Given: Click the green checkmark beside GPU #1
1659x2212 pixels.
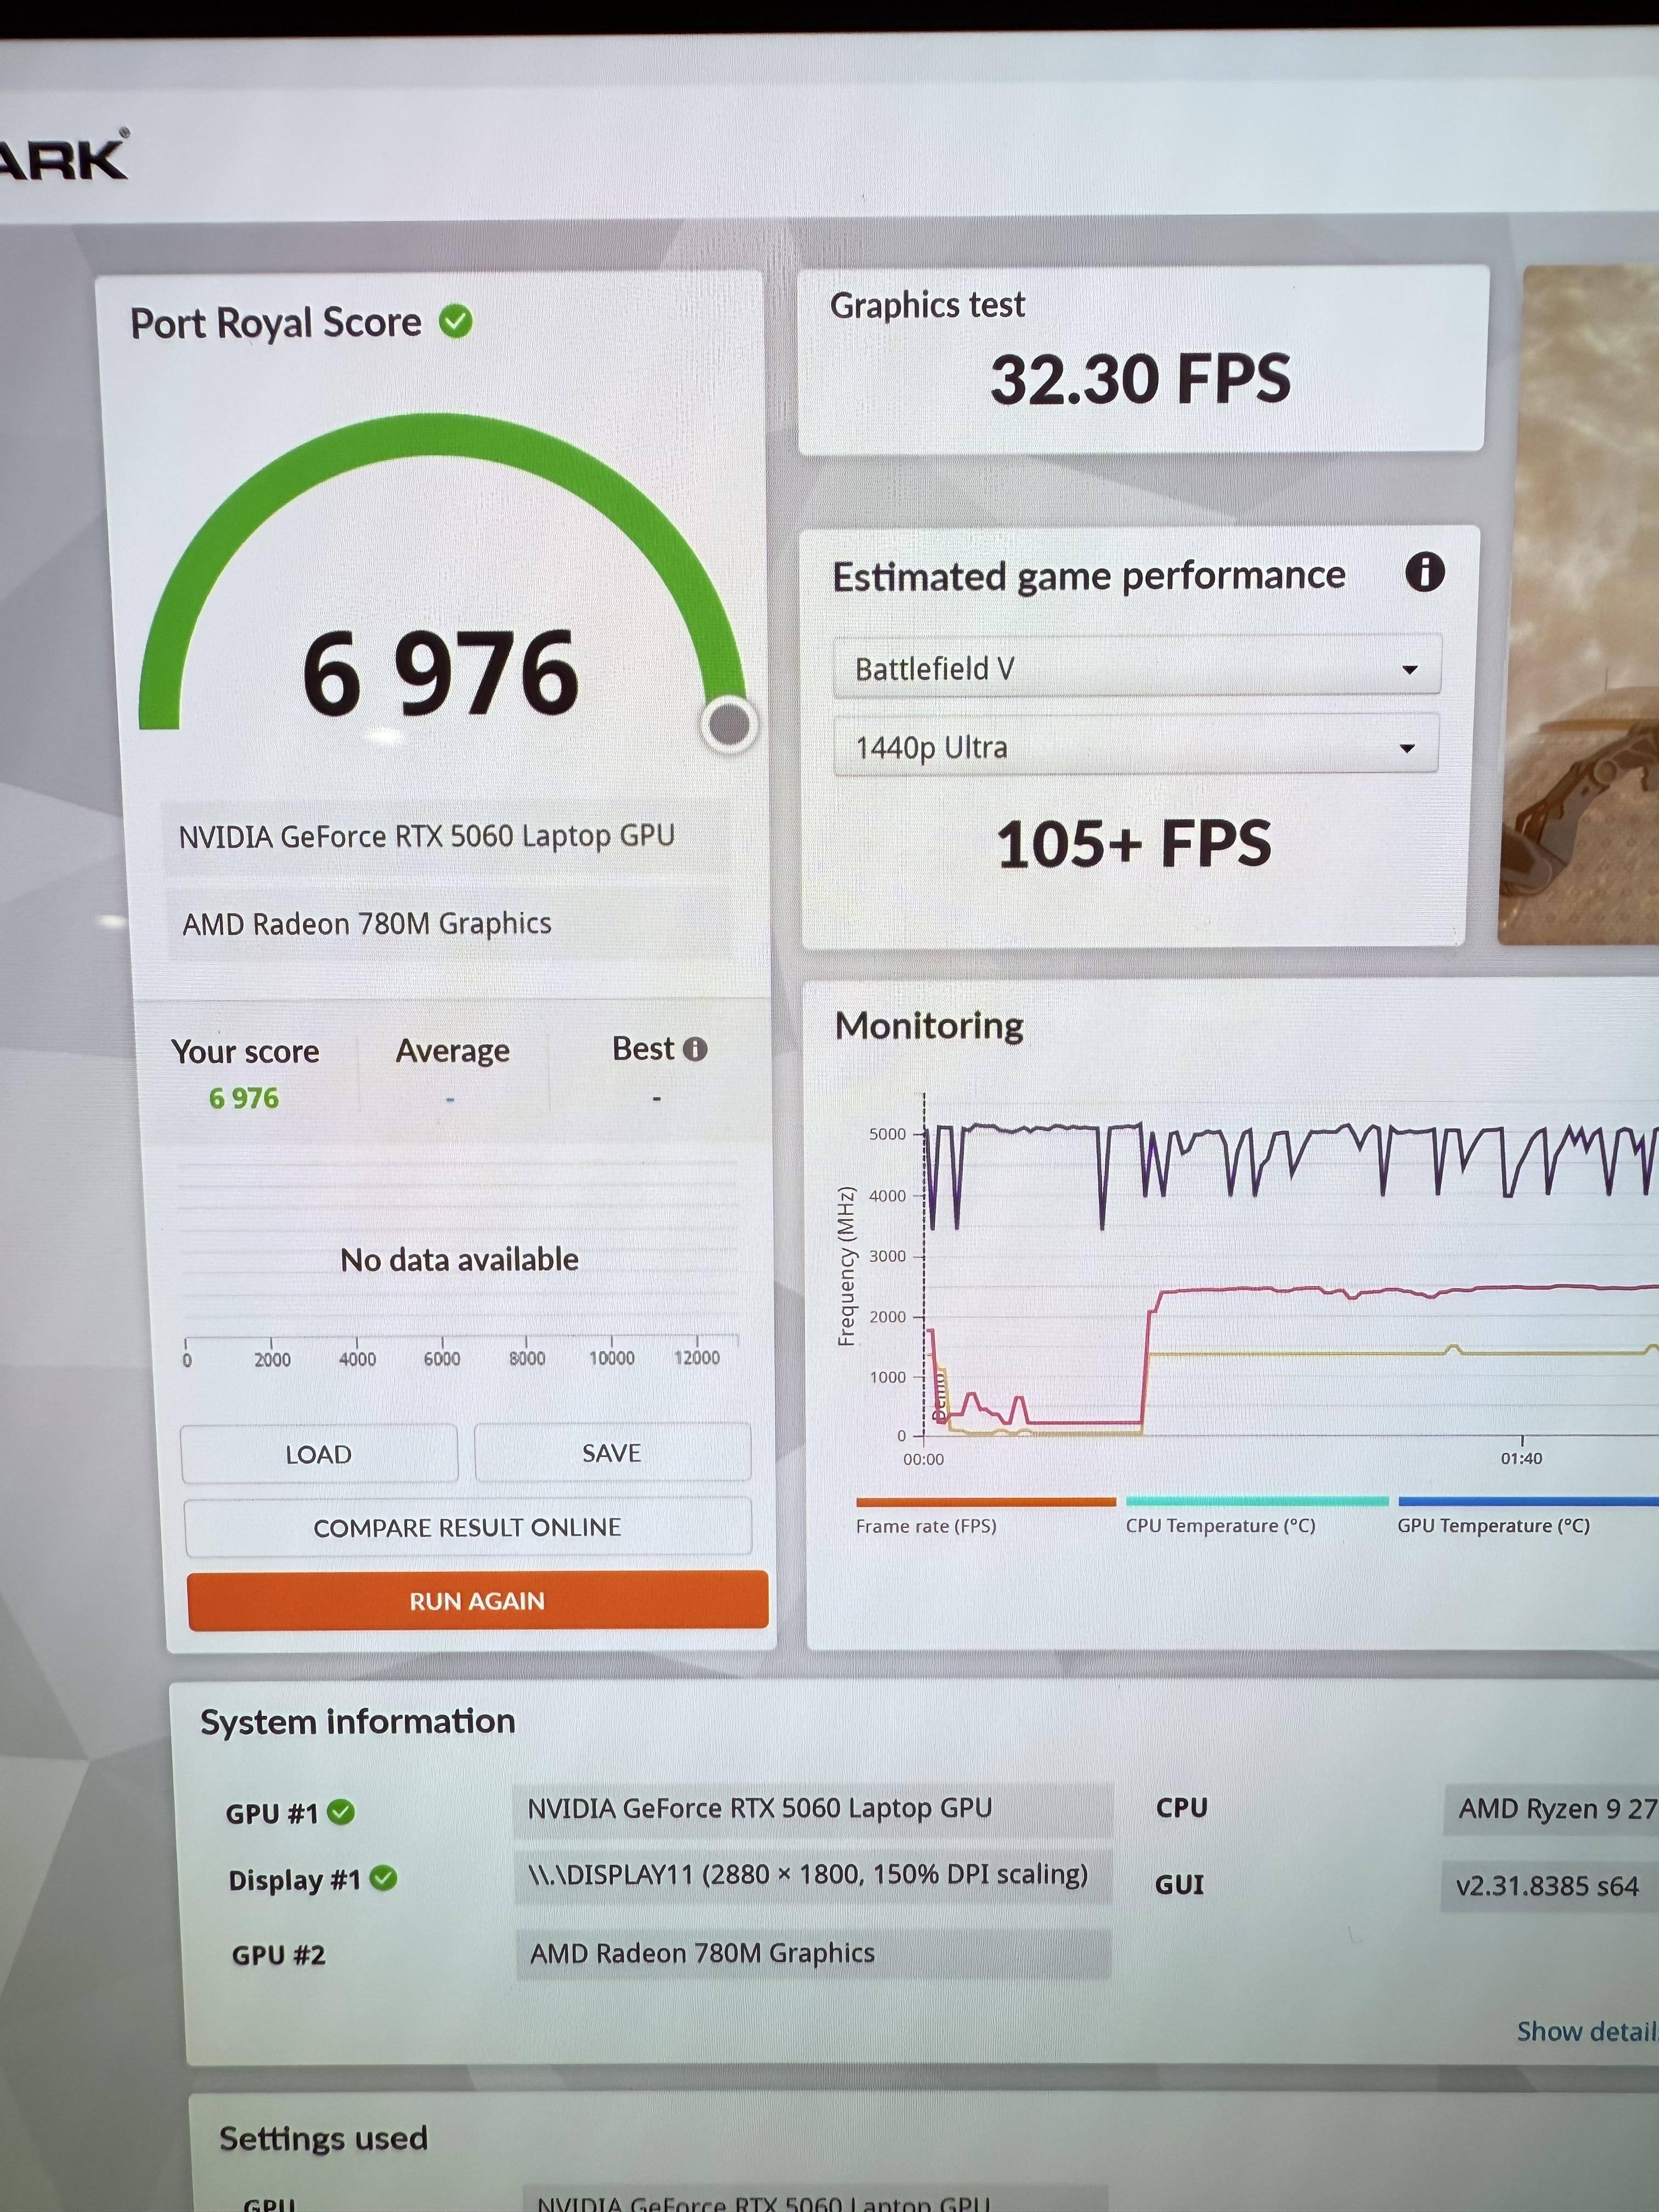Looking at the screenshot, I should click(x=341, y=1812).
